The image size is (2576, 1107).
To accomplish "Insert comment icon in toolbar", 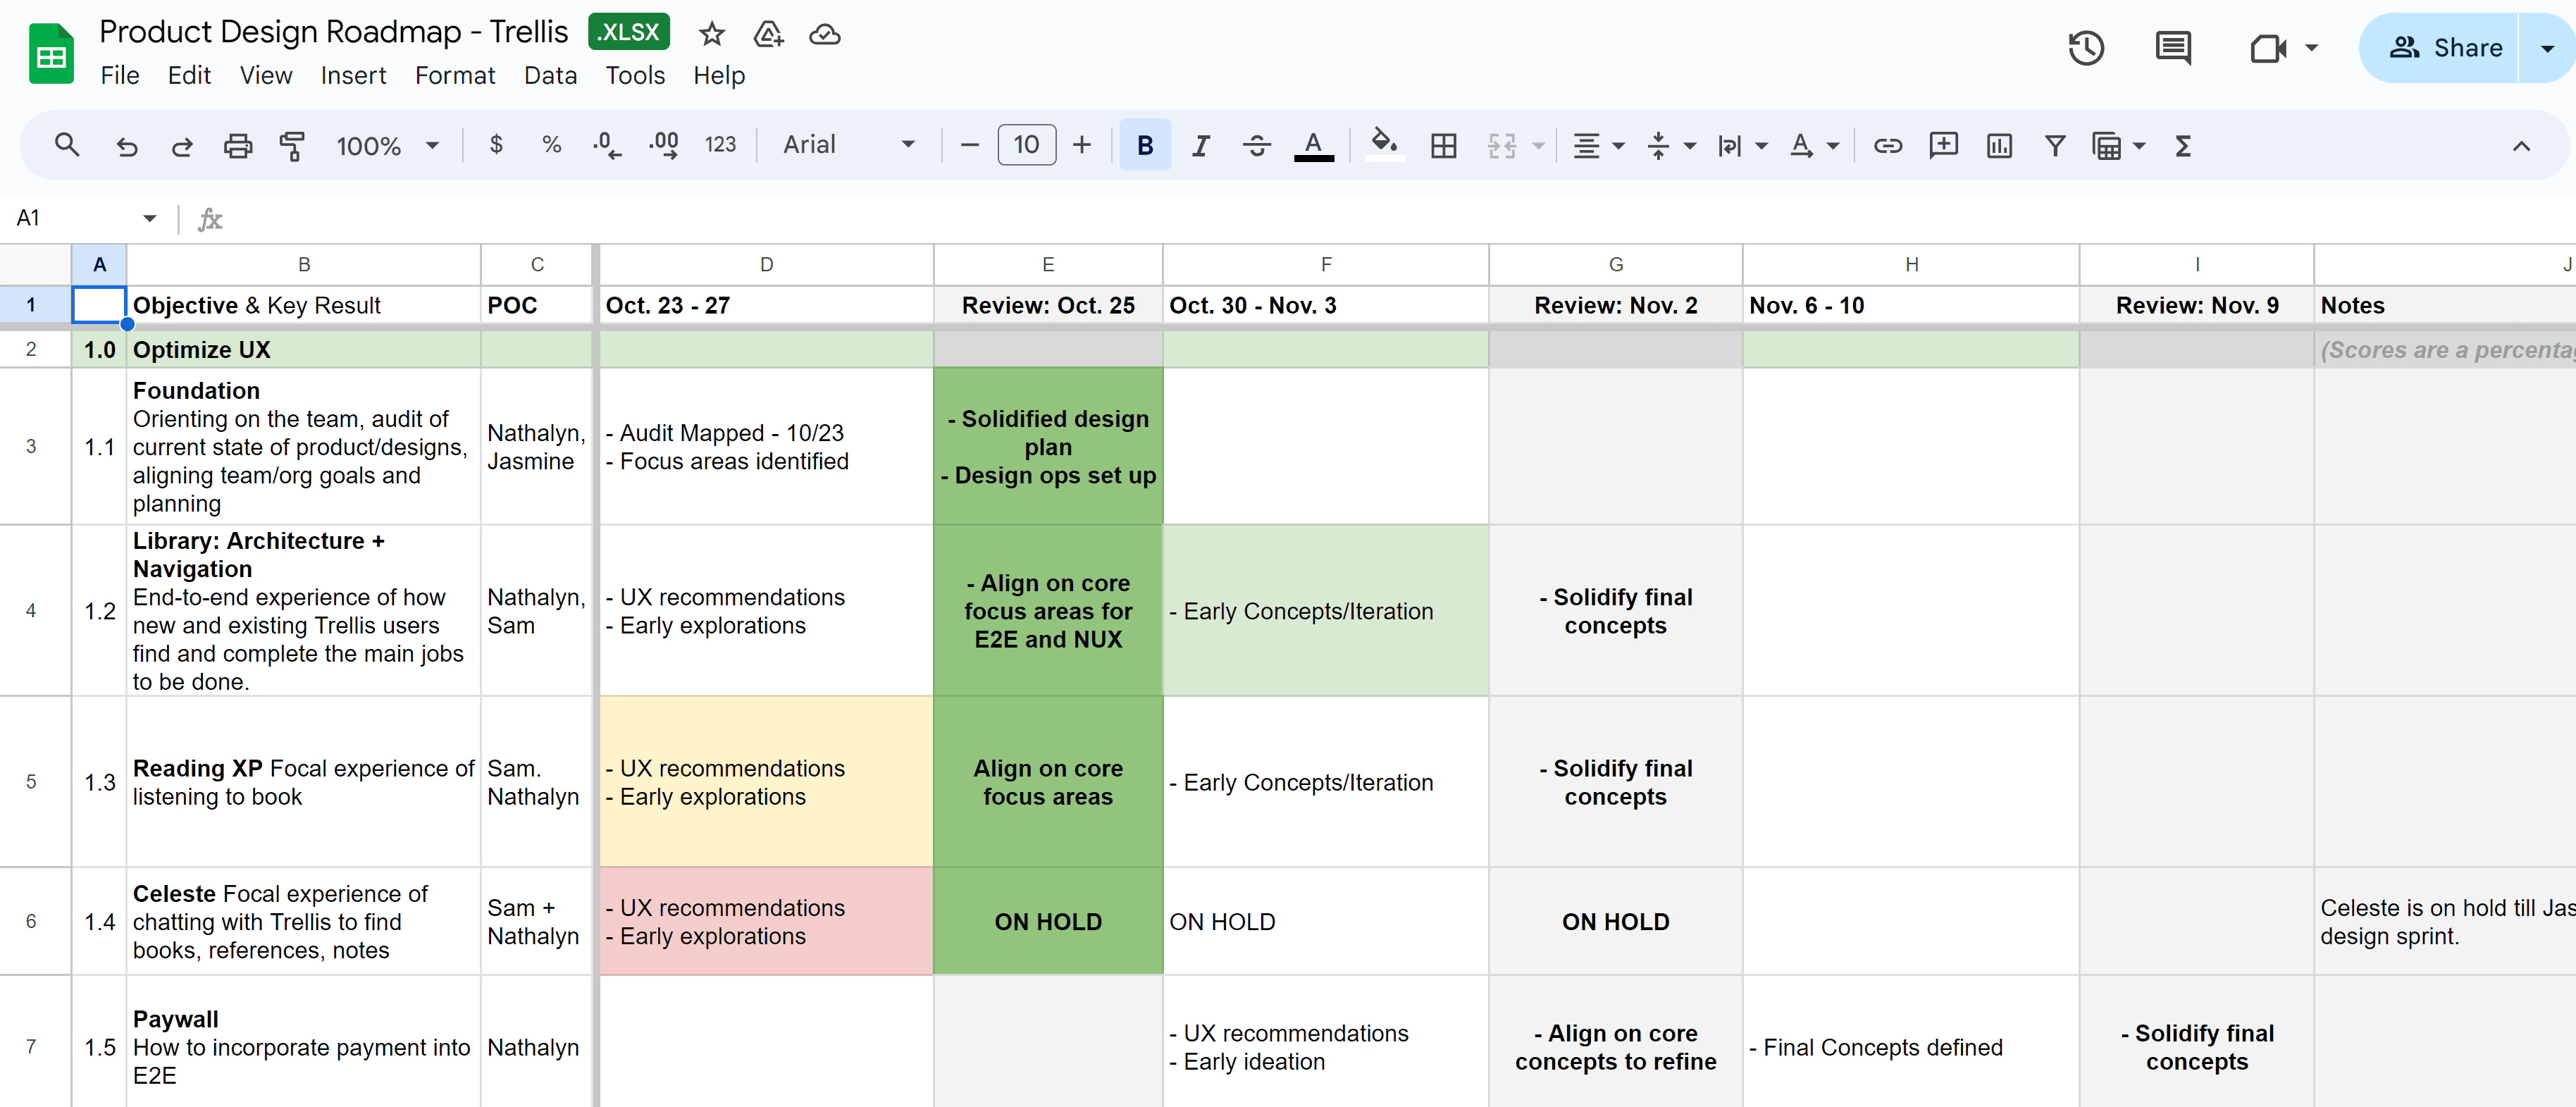I will coord(1943,146).
